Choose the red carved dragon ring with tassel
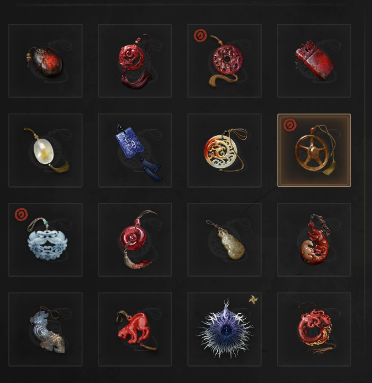Screen dimensions: 372x383 click(135, 61)
